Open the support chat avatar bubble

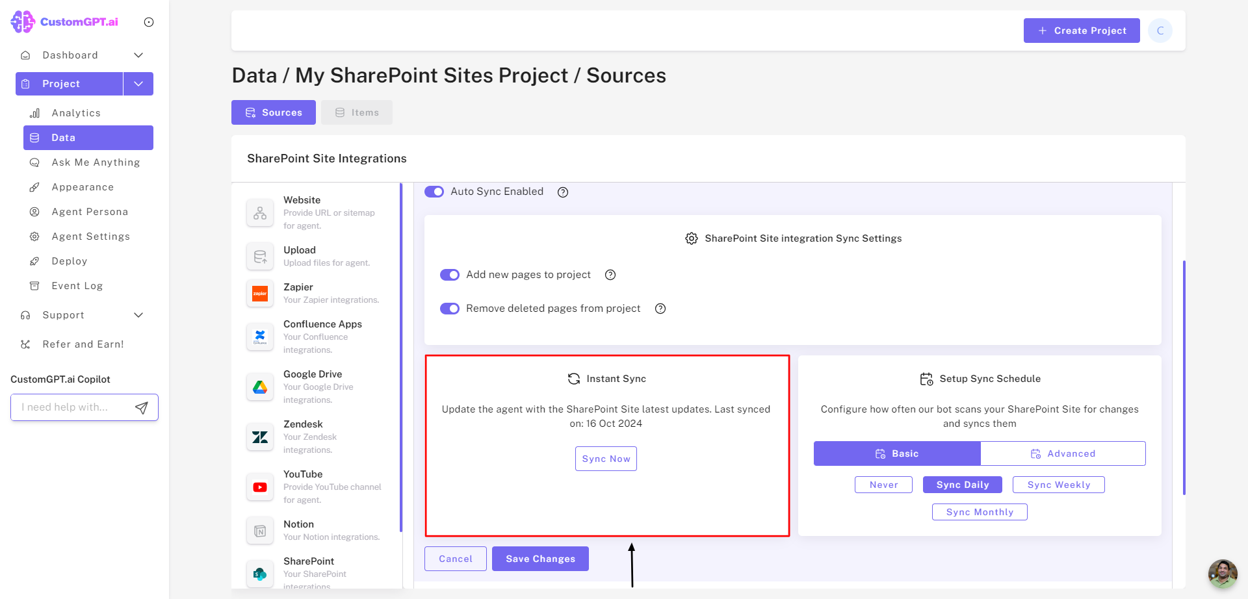tap(1223, 574)
